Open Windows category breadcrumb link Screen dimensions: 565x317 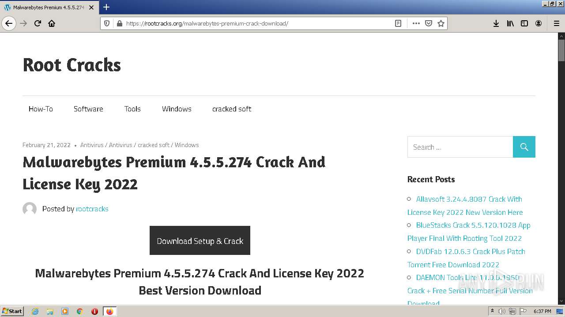click(187, 145)
